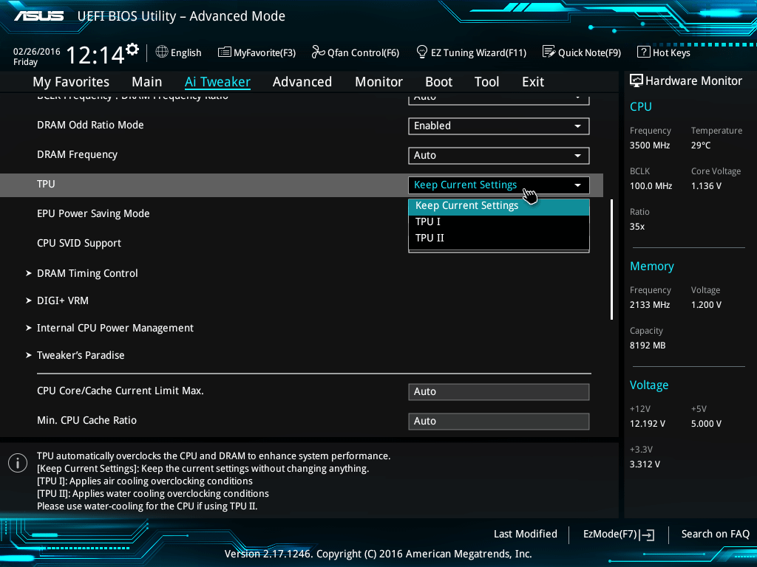Open Quick Note(F9) notepad icon
Screen dimensions: 757x567
[549, 52]
